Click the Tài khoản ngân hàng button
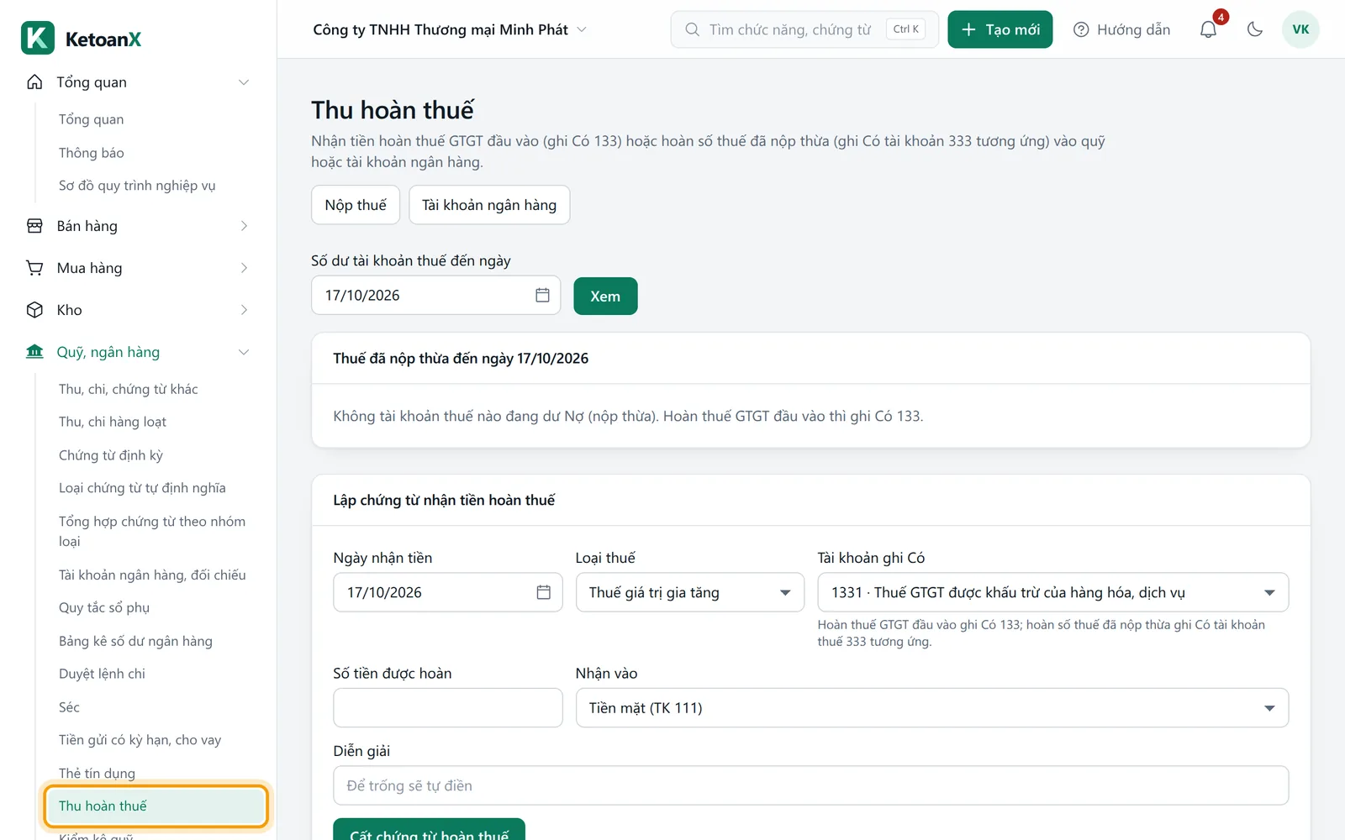1345x840 pixels. (x=489, y=205)
